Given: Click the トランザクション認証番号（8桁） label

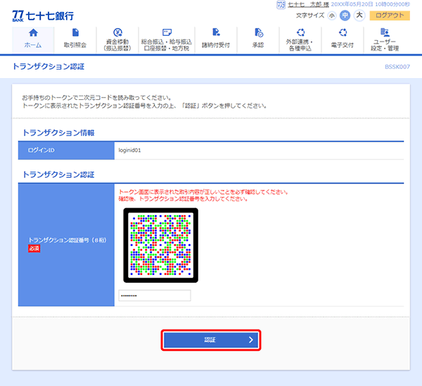Looking at the screenshot, I should click(x=68, y=240).
